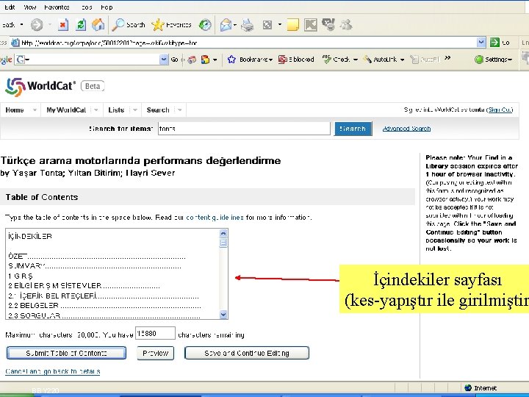Expand the Home menu arrow in WorldCat
Image resolution: width=529 pixels, height=397 pixels.
[x=35, y=110]
